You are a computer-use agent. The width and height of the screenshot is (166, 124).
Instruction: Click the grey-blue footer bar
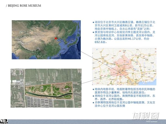[x=83, y=121]
